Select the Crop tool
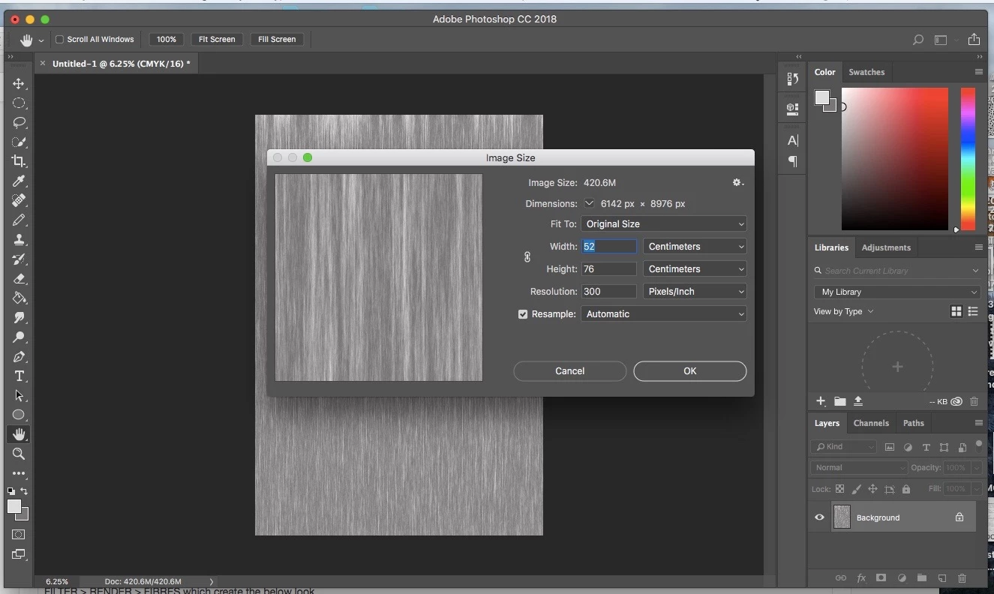The image size is (994, 594). [x=19, y=161]
